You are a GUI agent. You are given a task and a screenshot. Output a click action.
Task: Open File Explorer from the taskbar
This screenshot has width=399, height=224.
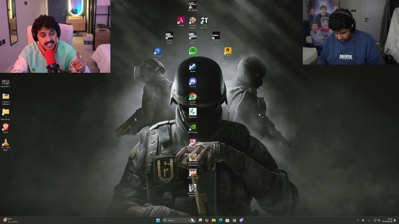pyautogui.click(x=214, y=220)
